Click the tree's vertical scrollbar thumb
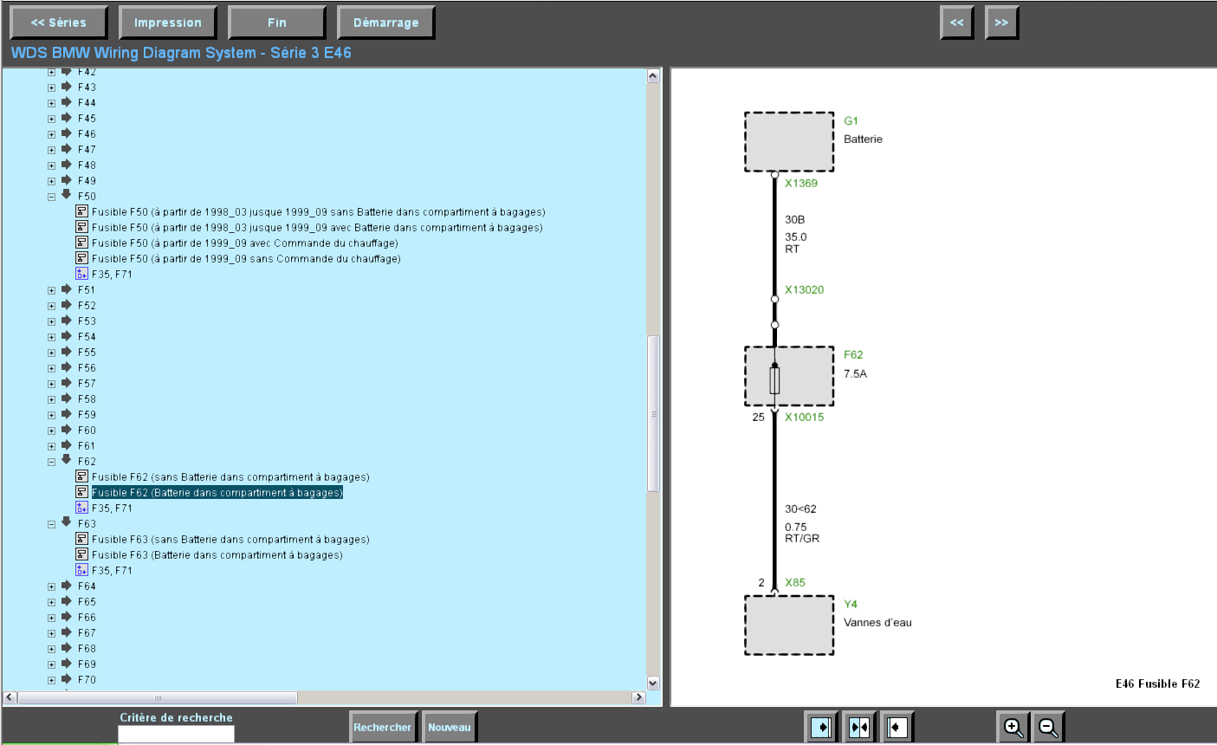This screenshot has height=745, width=1217. pyautogui.click(x=653, y=413)
